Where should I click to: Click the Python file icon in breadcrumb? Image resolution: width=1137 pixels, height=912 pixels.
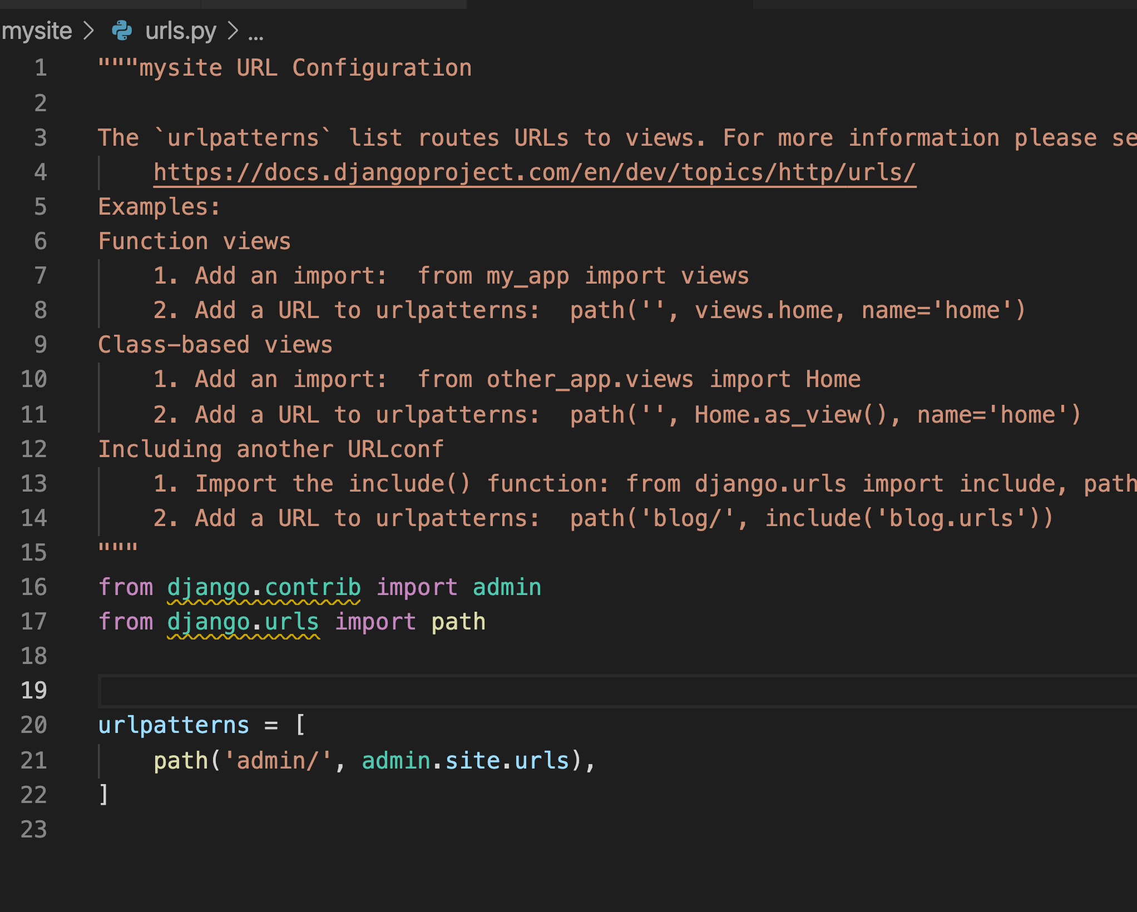coord(122,31)
